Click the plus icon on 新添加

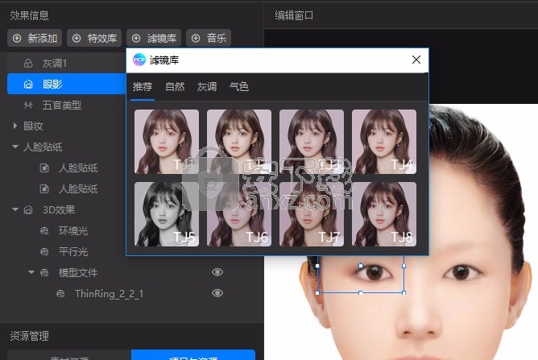click(x=17, y=38)
